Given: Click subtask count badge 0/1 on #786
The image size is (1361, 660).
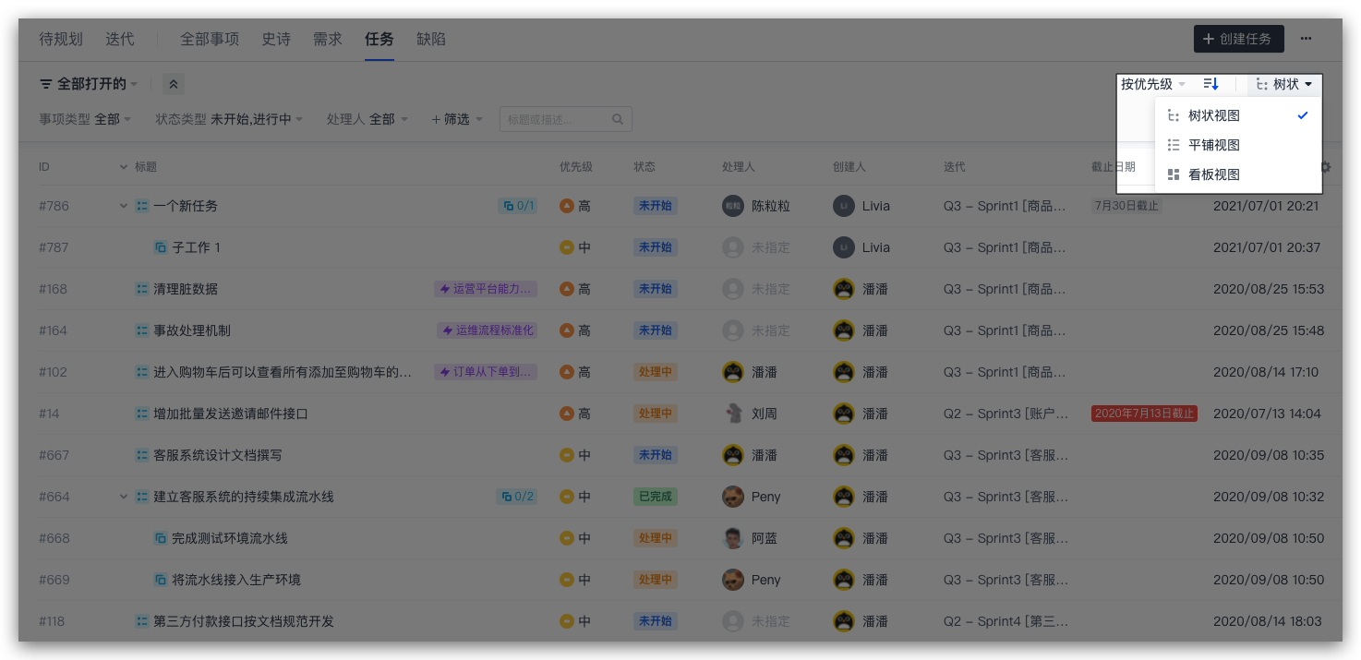Looking at the screenshot, I should 518,206.
